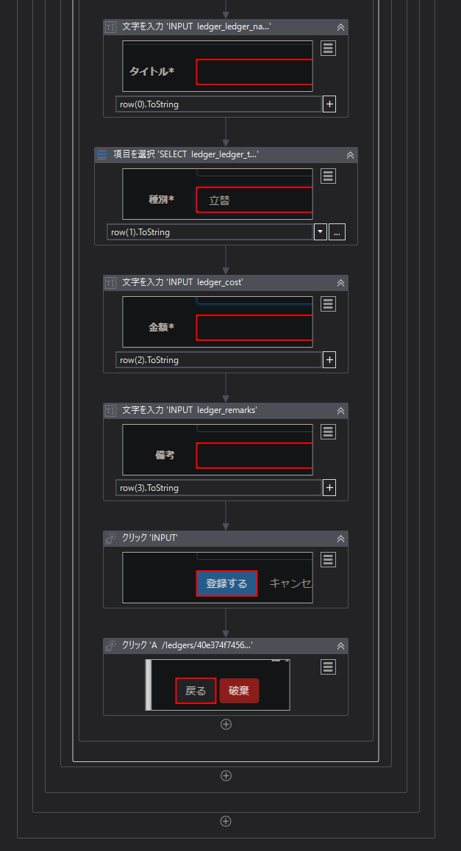Collapse the 'INPUT ledger_ledger_na' type activity
This screenshot has height=851, width=461.
pyautogui.click(x=340, y=27)
